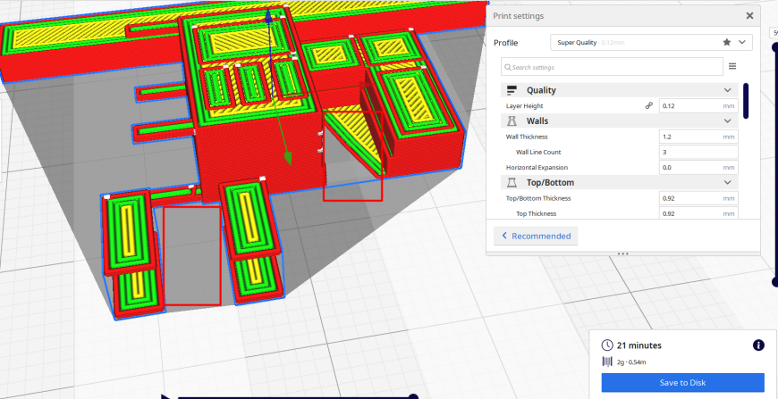Viewport: 778px width, 399px height.
Task: Open the print info icon near 21 minutes
Action: tap(758, 345)
